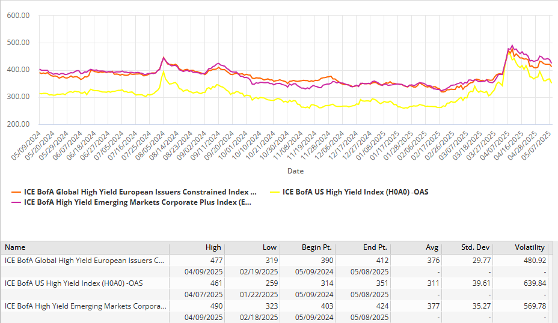Click the 04/07/2025 x-axis date label
This screenshot has height=323, width=558.
495,146
